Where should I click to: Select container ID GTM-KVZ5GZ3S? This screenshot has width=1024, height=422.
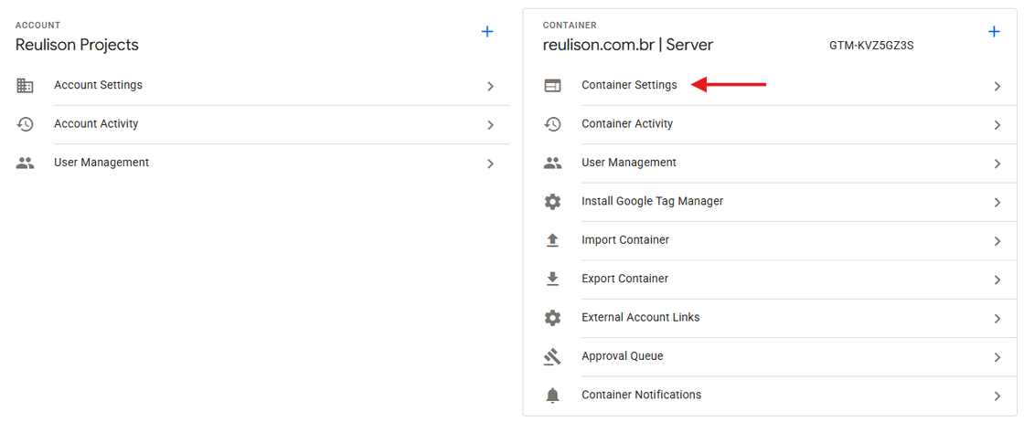[870, 45]
